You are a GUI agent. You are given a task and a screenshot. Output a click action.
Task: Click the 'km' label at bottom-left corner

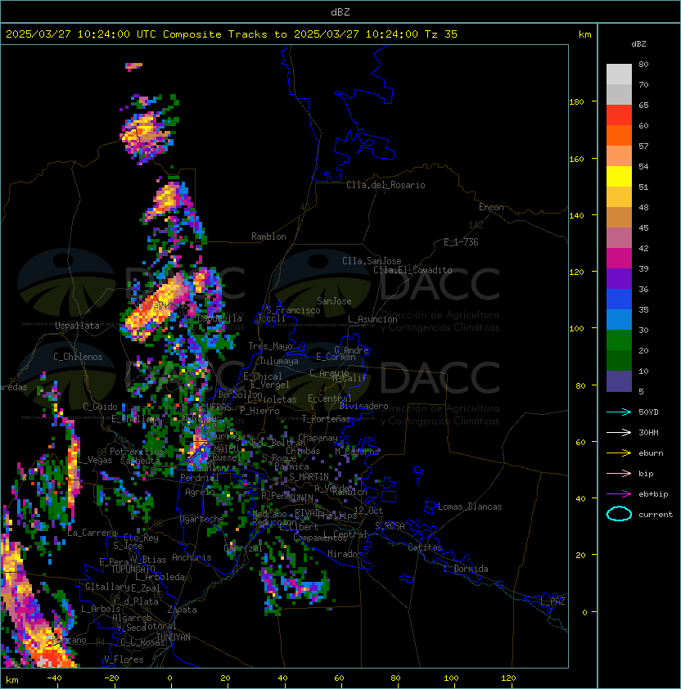[12, 680]
